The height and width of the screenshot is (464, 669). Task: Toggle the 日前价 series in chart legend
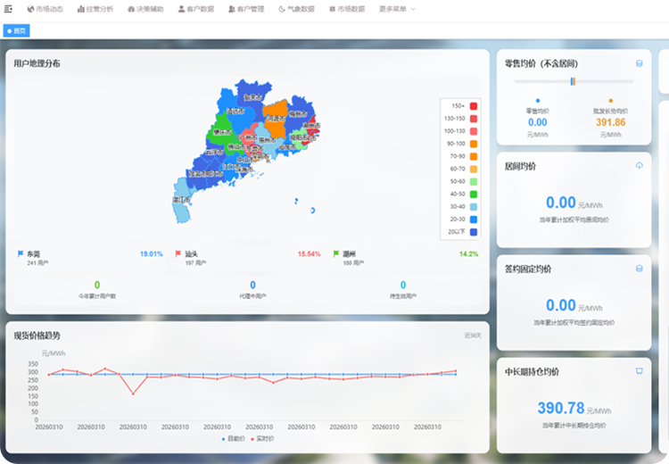(234, 439)
